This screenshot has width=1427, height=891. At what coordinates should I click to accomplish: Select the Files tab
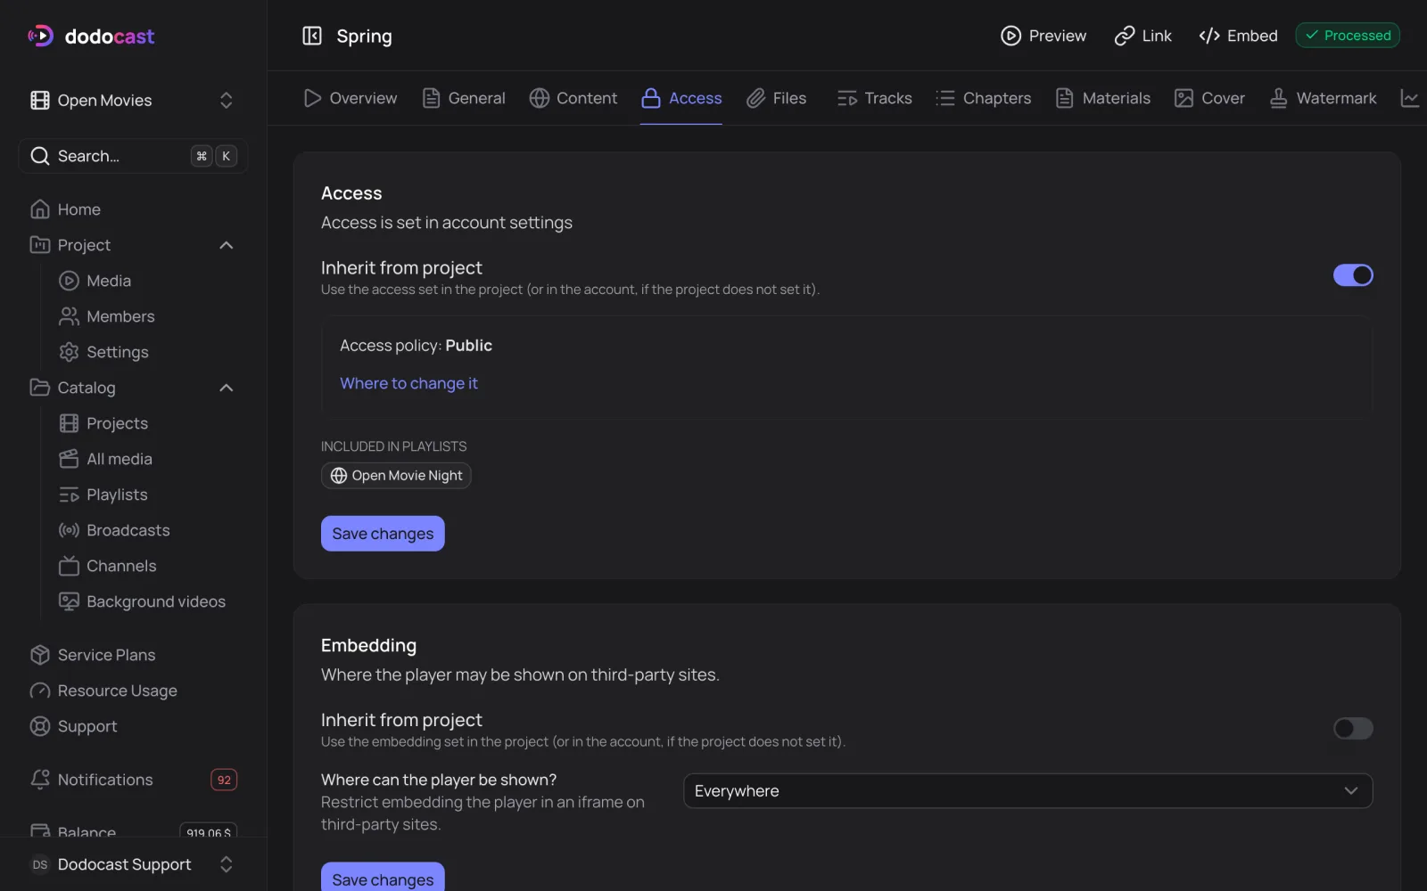777,98
